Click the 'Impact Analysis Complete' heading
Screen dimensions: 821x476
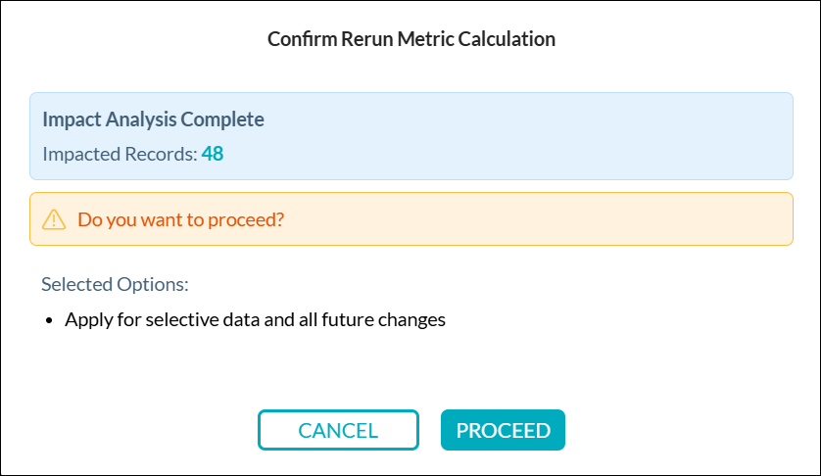click(153, 120)
